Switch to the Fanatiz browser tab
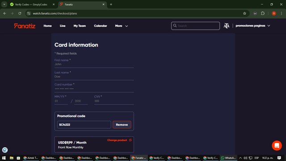The image size is (286, 161). point(82,4)
